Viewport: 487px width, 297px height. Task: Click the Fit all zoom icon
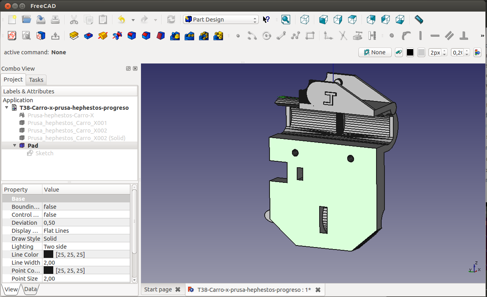click(x=286, y=20)
